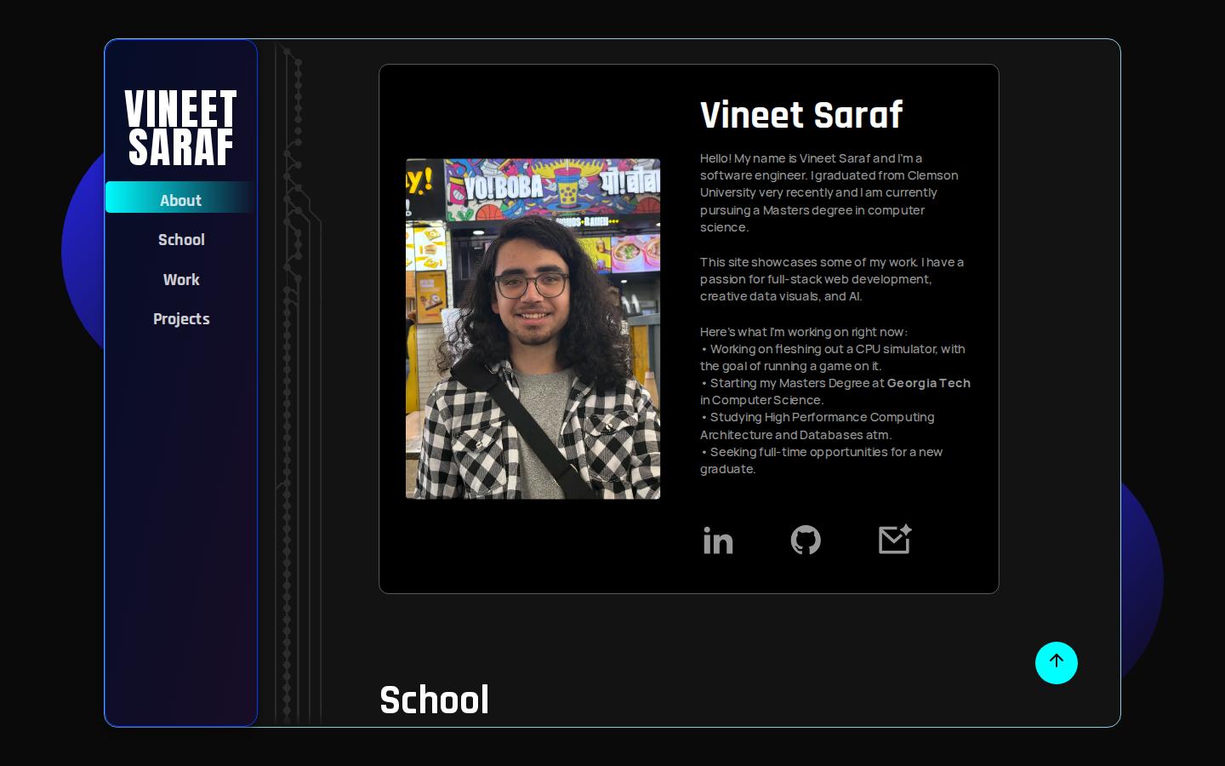
Task: Click 'Here's what I'm working on right now:'
Action: [x=804, y=332]
